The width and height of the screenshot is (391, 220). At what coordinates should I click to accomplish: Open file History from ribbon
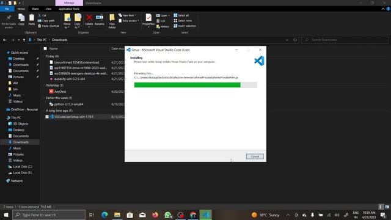(163, 26)
